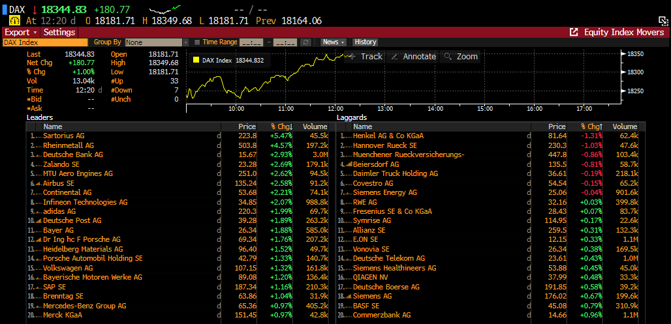Click the Time Range refresh icon
Screen dimensions: 671x324
click(x=305, y=42)
